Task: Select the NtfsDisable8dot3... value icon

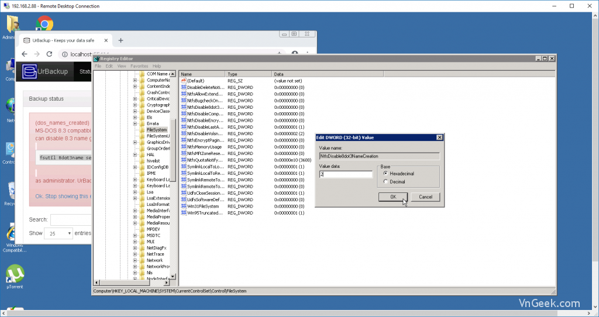Action: pyautogui.click(x=183, y=107)
